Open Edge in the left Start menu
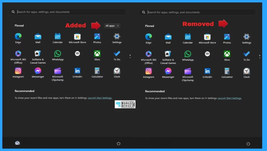The image size is (267, 151). click(18, 38)
